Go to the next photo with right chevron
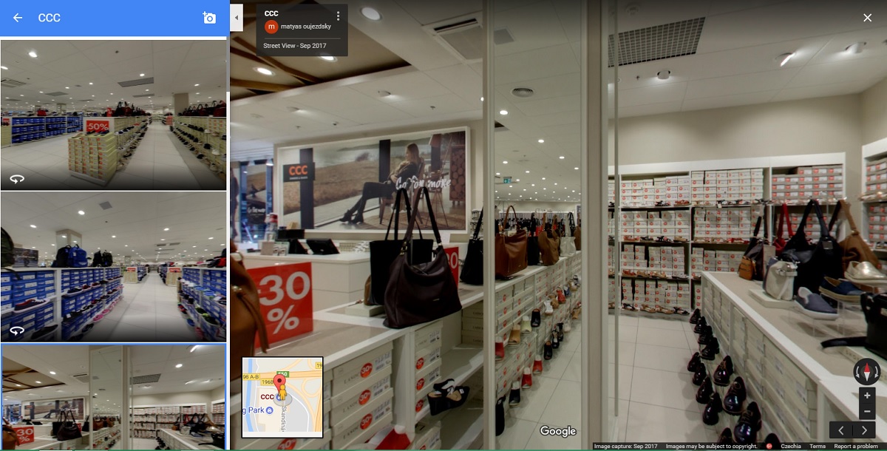The image size is (887, 451). [x=864, y=430]
